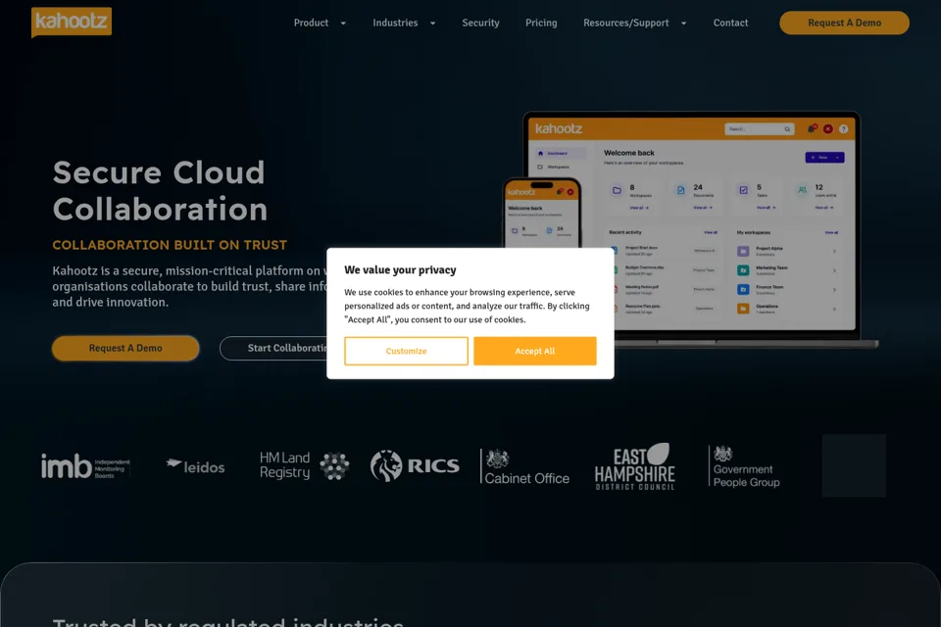Open the Pricing page

coord(541,23)
